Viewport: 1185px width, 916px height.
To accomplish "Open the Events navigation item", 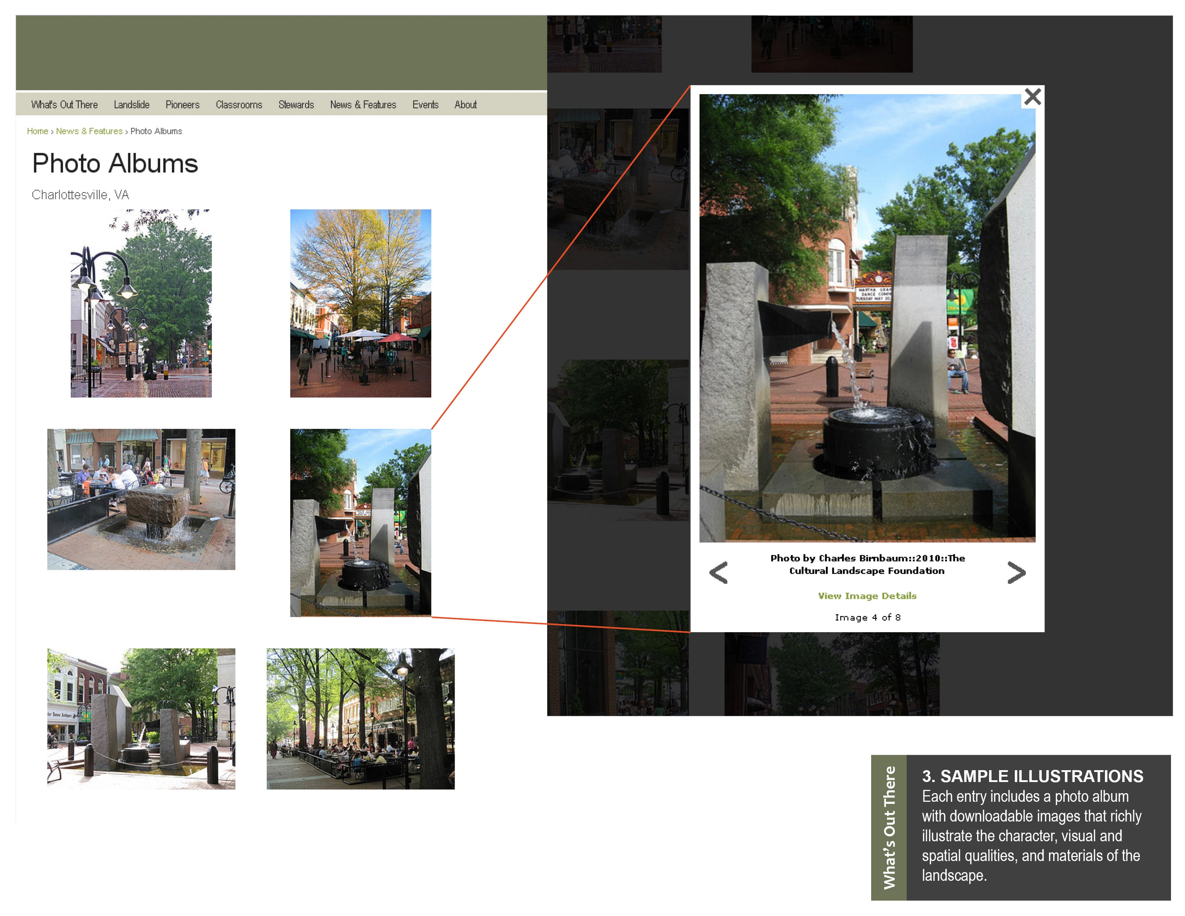I will point(426,105).
